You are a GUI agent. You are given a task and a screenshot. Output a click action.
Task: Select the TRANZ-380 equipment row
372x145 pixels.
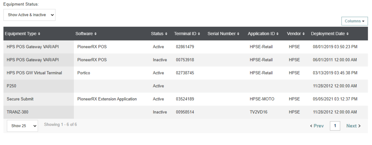[x=18, y=112]
